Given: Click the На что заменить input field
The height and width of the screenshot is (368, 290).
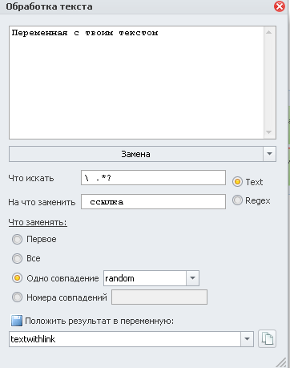Looking at the screenshot, I should (153, 202).
